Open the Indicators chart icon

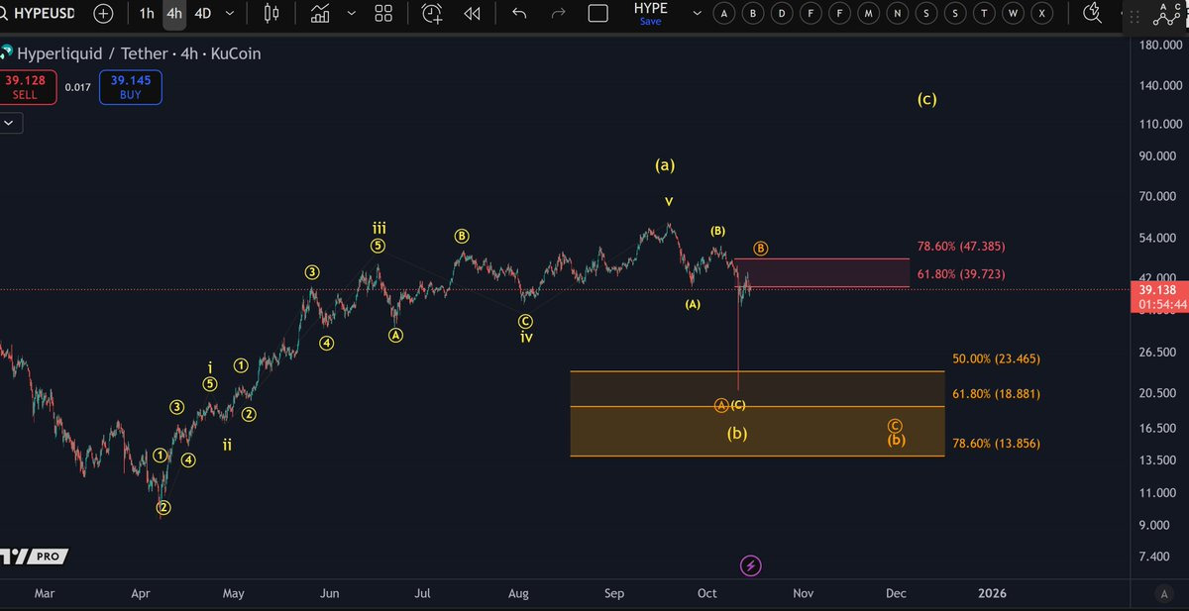point(320,14)
